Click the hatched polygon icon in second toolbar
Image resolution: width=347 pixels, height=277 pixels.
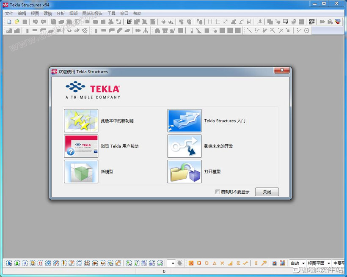tap(85, 30)
